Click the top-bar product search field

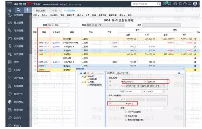click(144, 4)
